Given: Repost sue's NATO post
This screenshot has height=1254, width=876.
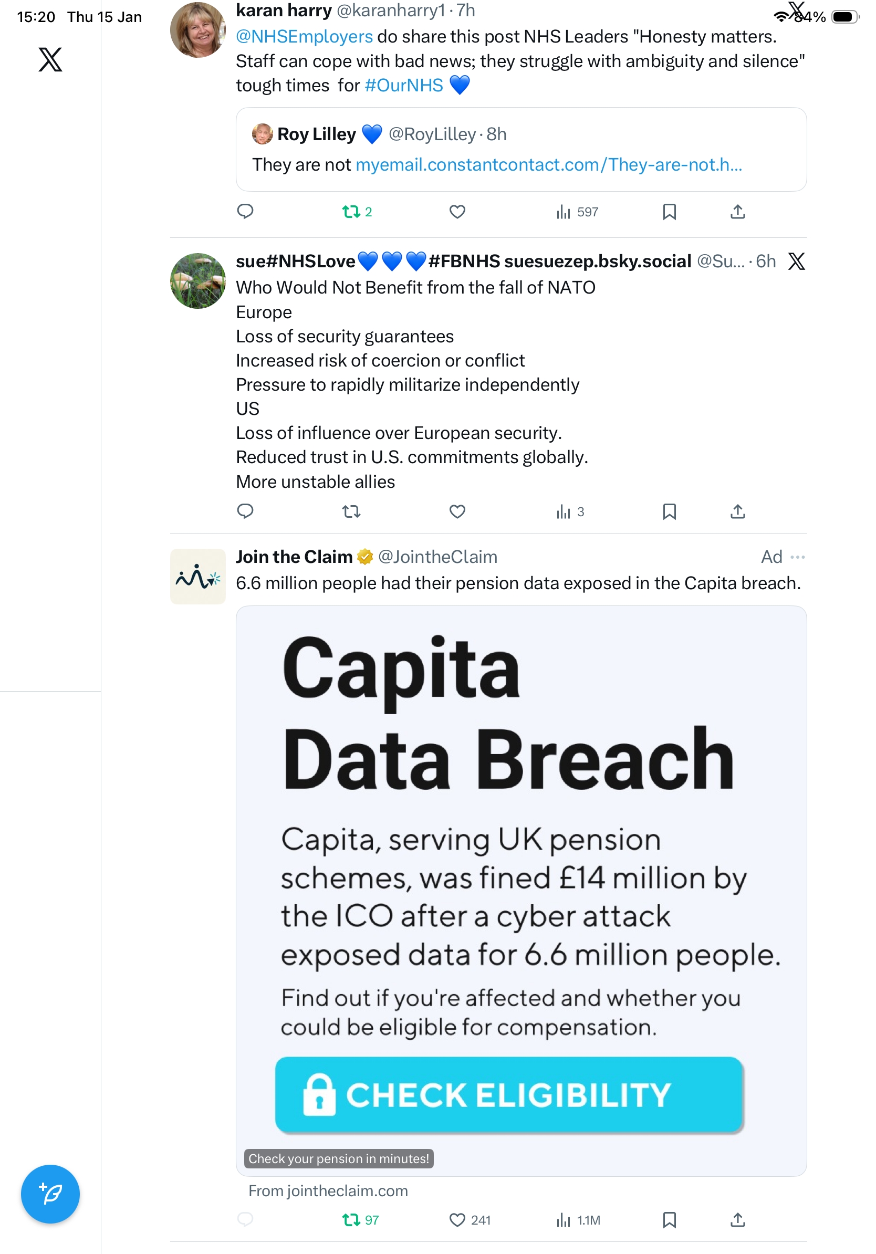Looking at the screenshot, I should pyautogui.click(x=351, y=511).
